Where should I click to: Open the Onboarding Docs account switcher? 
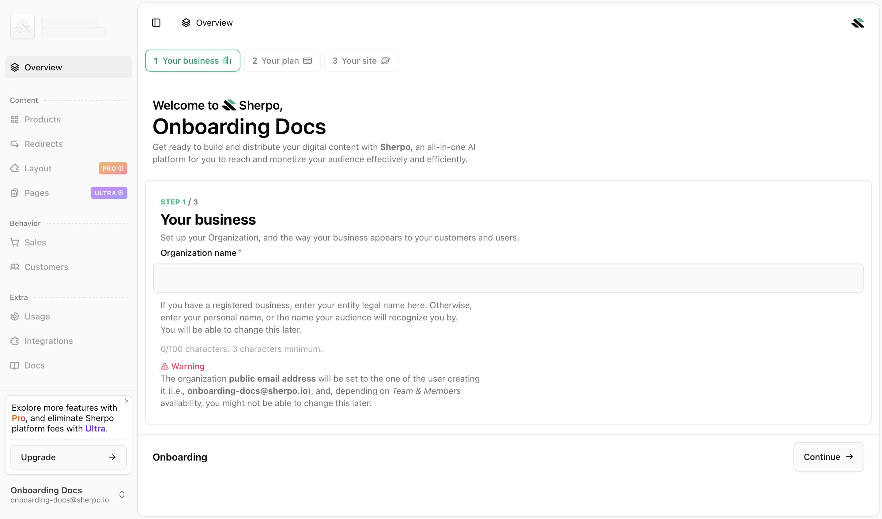122,495
